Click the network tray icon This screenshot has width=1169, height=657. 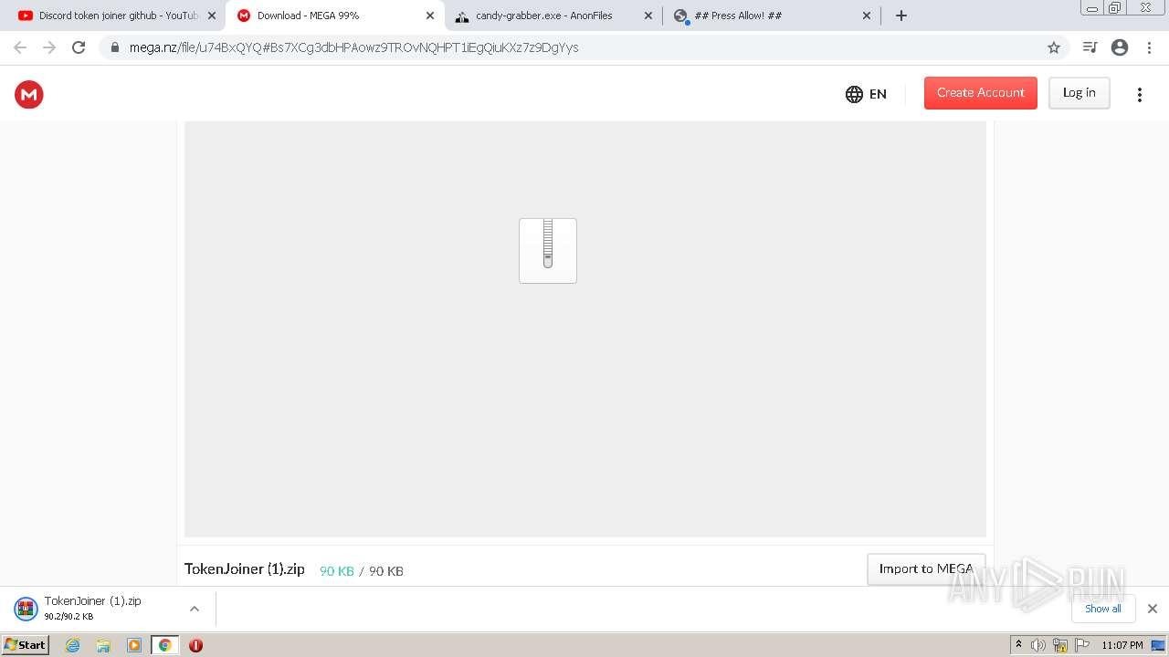[x=1060, y=645]
